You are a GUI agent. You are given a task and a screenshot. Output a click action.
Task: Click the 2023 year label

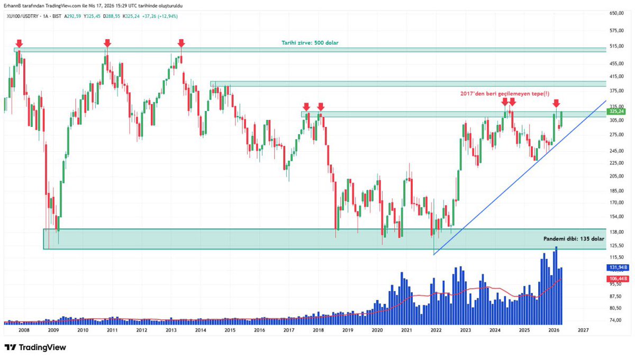pos(466,330)
